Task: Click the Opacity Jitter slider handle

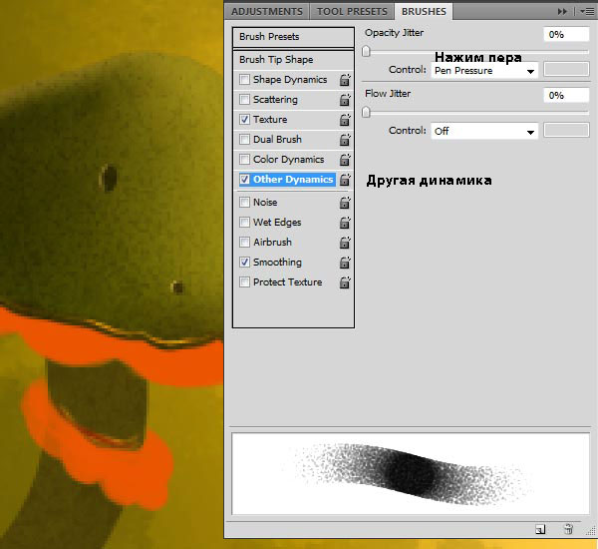Action: point(366,51)
